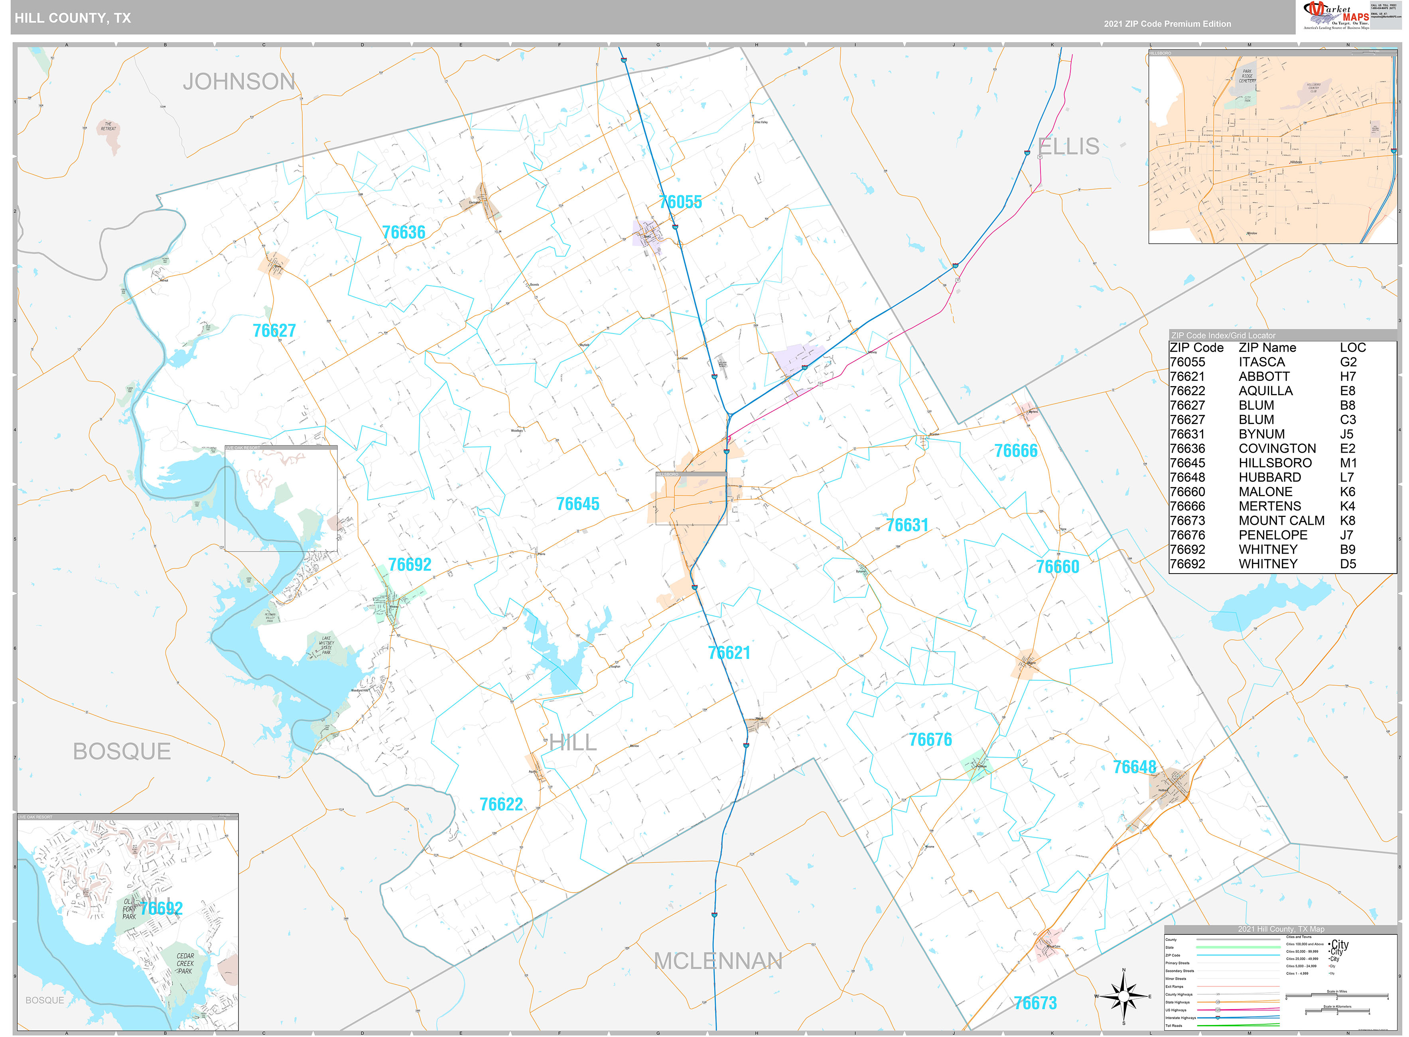
Task: Click the red City dot for cities 5,000-24,999
Action: [x=1329, y=966]
